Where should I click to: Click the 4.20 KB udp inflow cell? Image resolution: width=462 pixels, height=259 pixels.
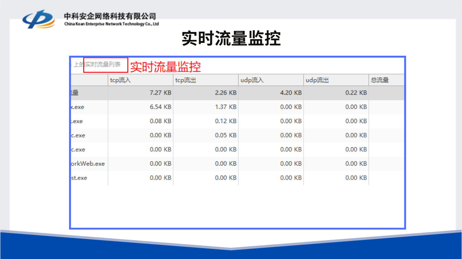coord(291,93)
